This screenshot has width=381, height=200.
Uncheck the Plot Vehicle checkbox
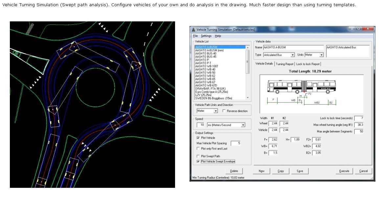(198, 138)
